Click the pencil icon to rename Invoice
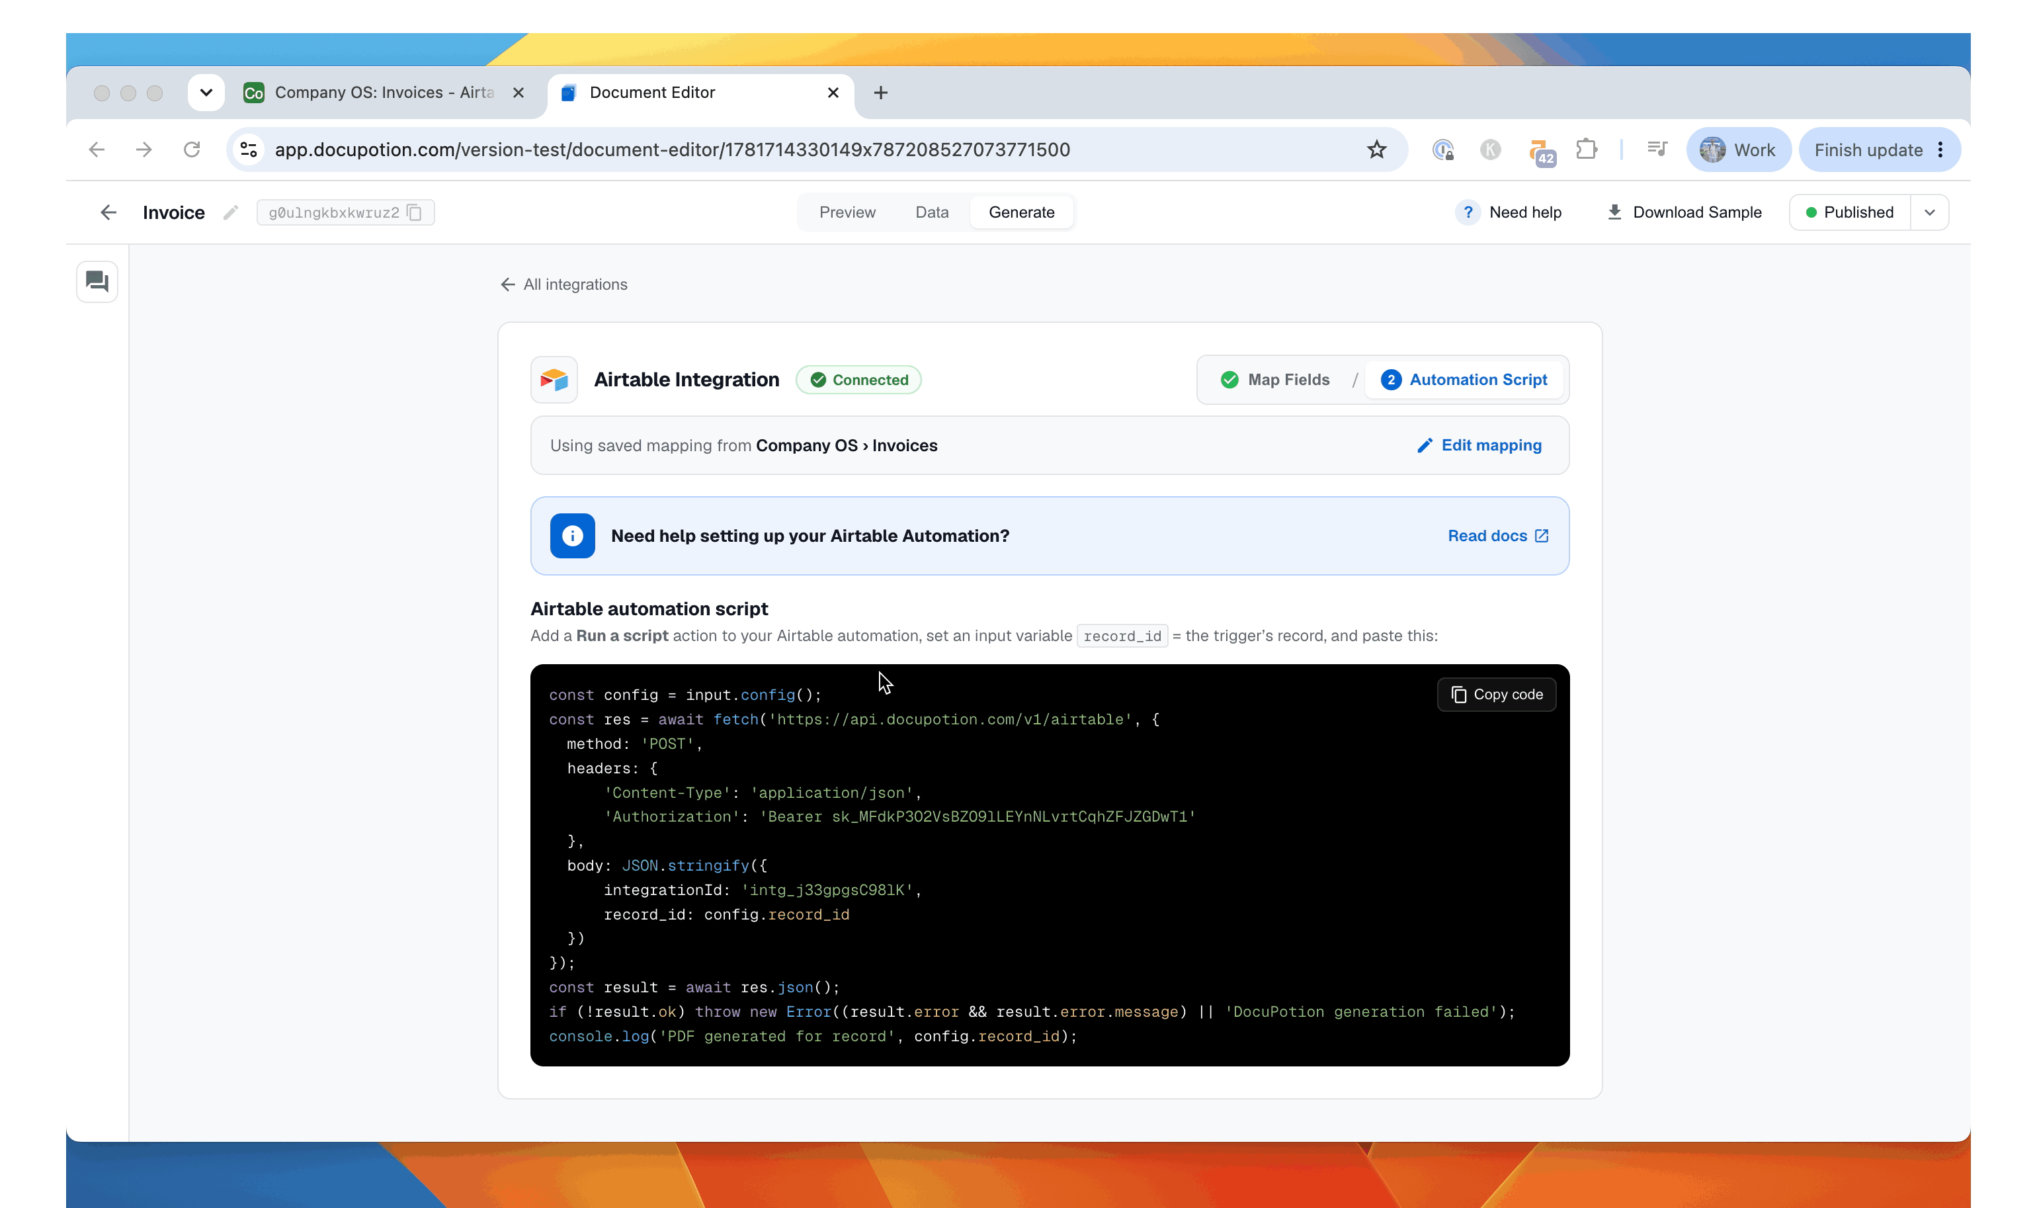The height and width of the screenshot is (1208, 2037). click(x=231, y=212)
